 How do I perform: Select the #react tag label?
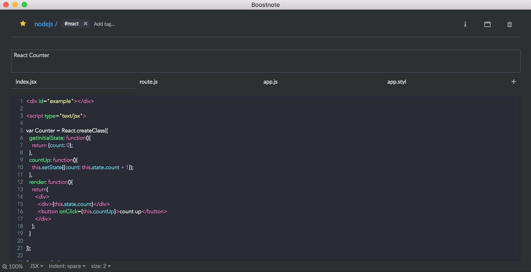point(72,24)
